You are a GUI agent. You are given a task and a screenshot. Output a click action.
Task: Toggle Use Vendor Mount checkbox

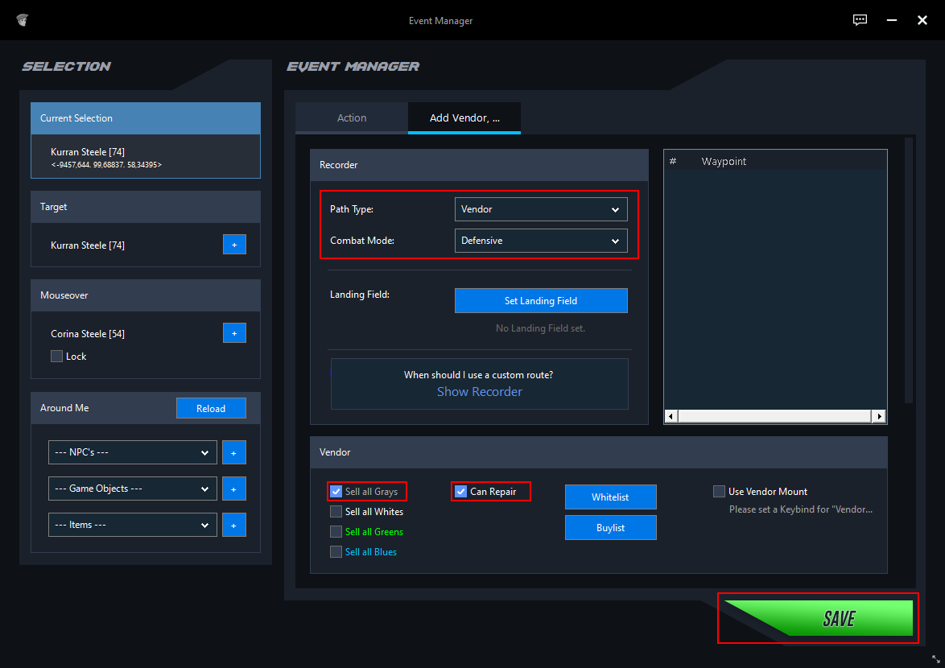(x=719, y=492)
